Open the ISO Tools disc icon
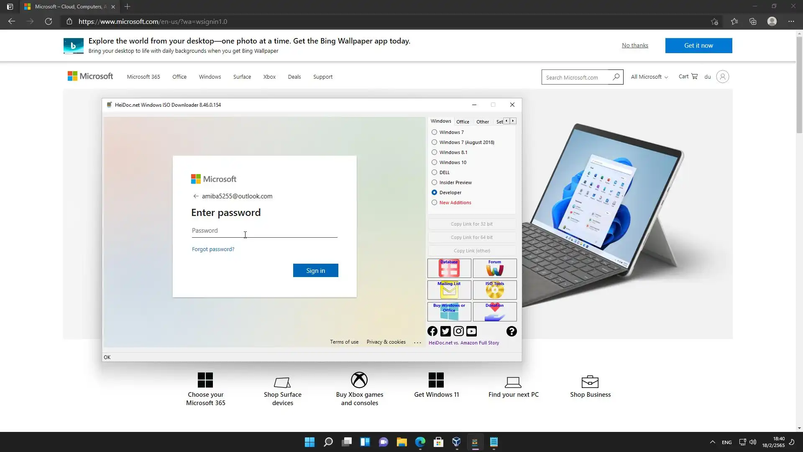Image resolution: width=803 pixels, height=452 pixels. tap(494, 290)
